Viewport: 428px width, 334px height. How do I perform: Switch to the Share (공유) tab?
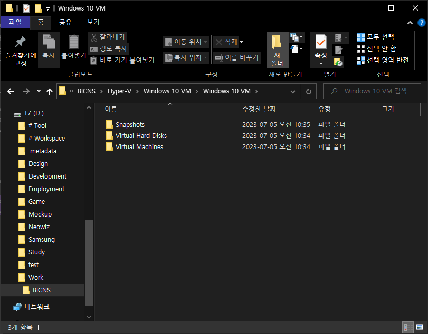click(65, 22)
